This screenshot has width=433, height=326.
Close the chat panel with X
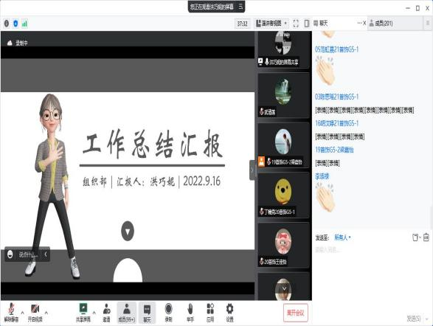click(x=364, y=23)
